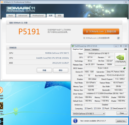Viewport: 129px width, 125px height.
Task: Open the orange desktop shortcut icon
Action: pyautogui.click(x=1, y=90)
